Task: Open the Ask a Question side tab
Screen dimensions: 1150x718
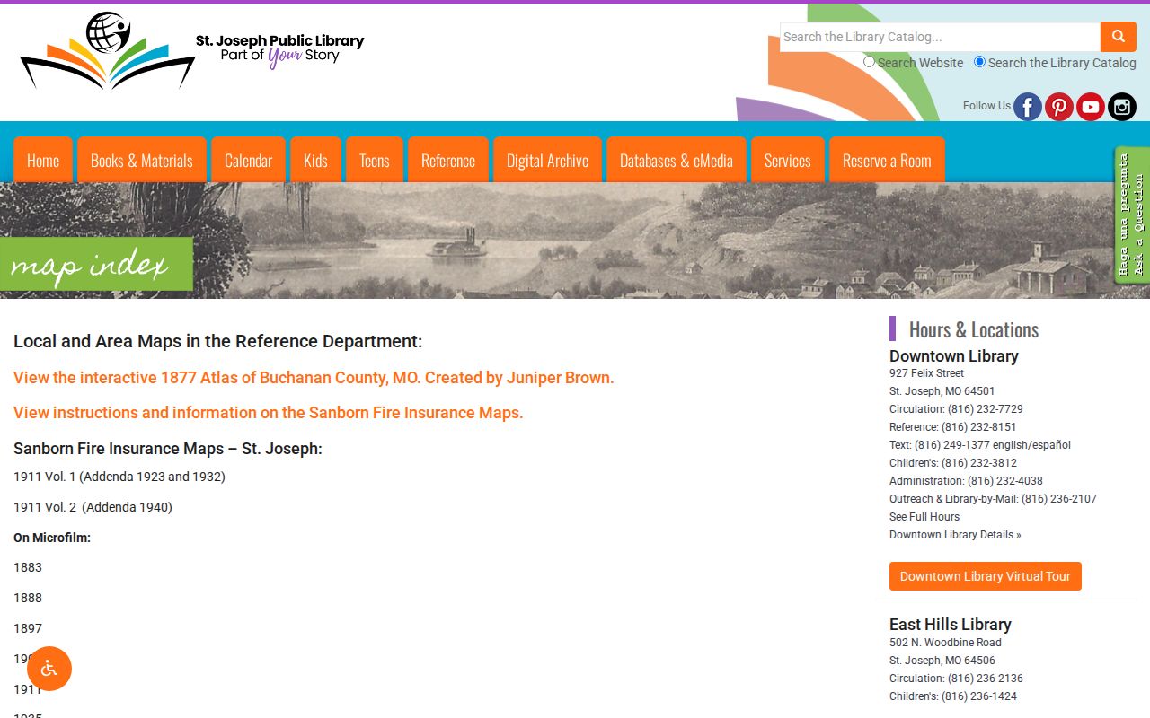Action: pyautogui.click(x=1132, y=215)
